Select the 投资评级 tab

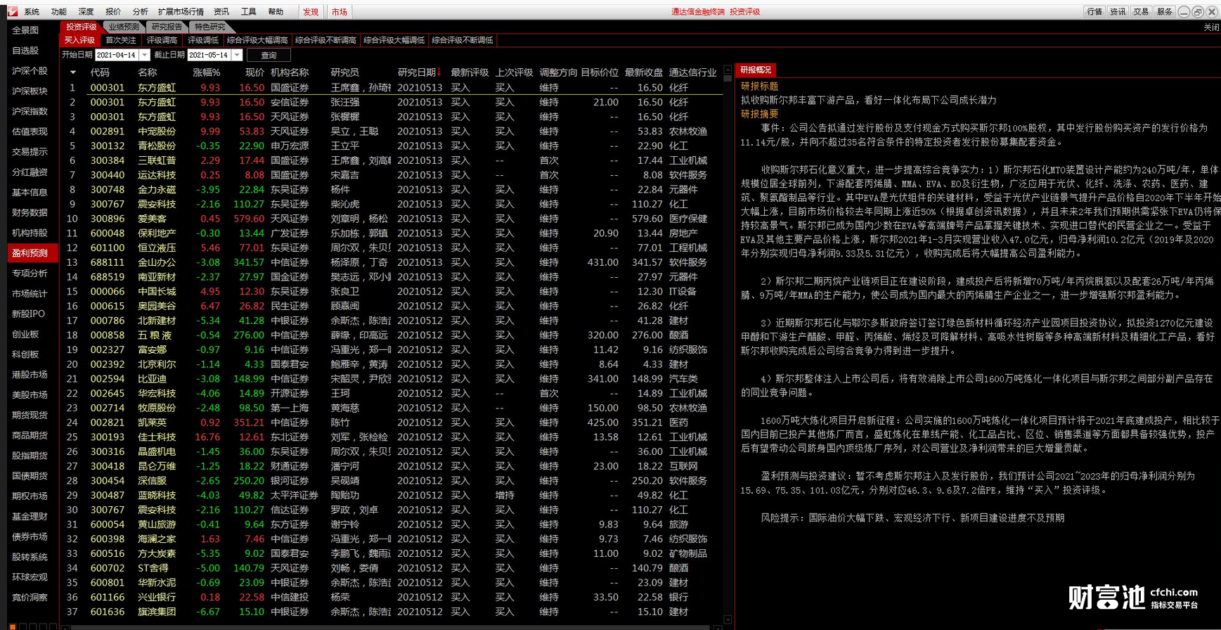(x=81, y=27)
